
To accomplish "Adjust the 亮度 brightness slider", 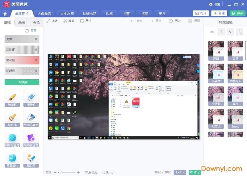I will [22, 39].
